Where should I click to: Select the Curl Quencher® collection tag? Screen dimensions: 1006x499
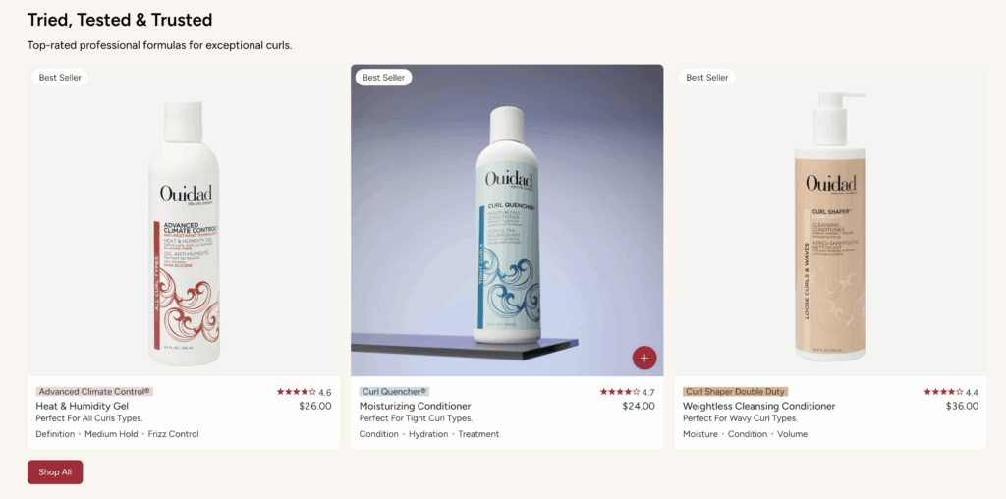pyautogui.click(x=394, y=391)
